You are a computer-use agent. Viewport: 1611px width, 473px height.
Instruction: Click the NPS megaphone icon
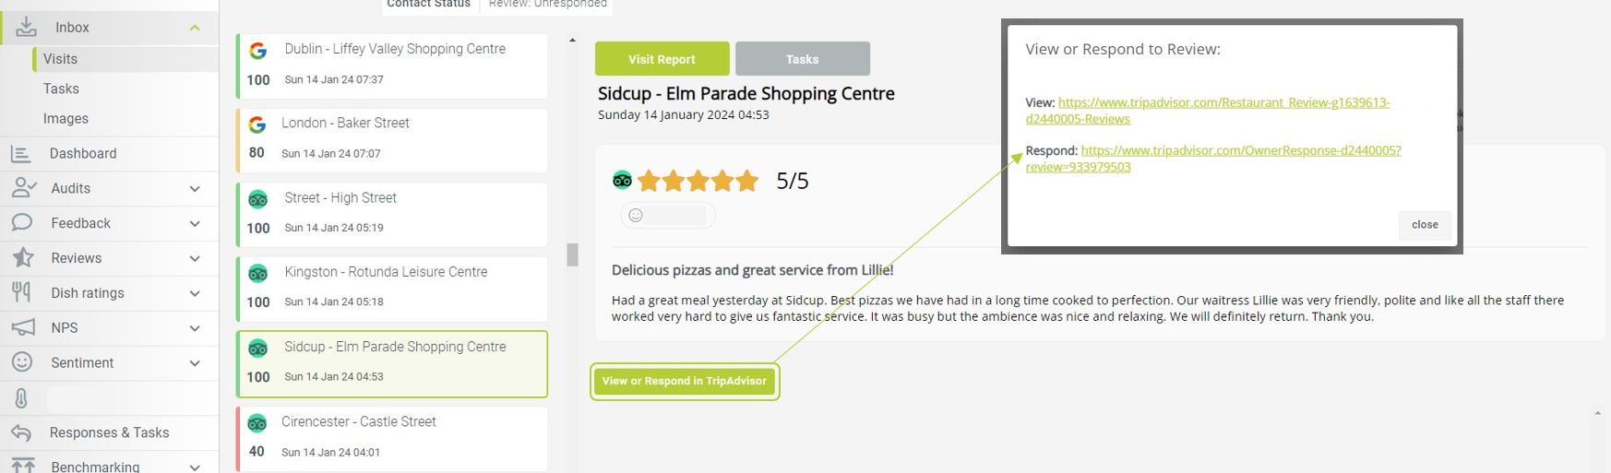pyautogui.click(x=22, y=327)
